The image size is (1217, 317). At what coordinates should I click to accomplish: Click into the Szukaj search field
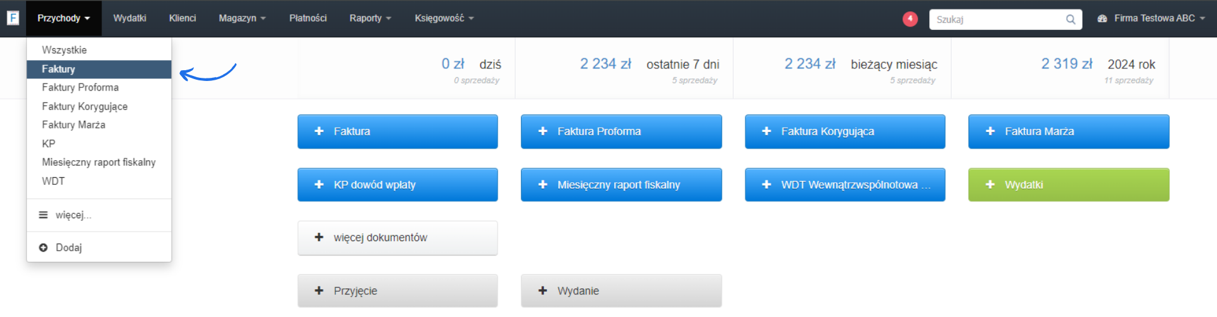996,20
